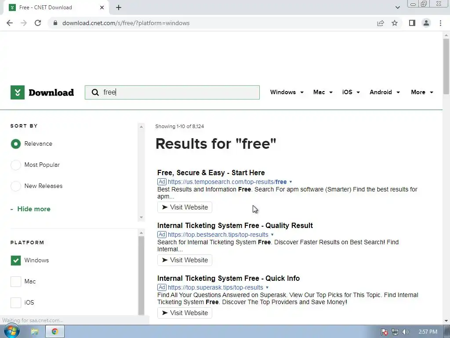Open Action Center flag tray icon
The width and height of the screenshot is (450, 338).
(x=385, y=332)
